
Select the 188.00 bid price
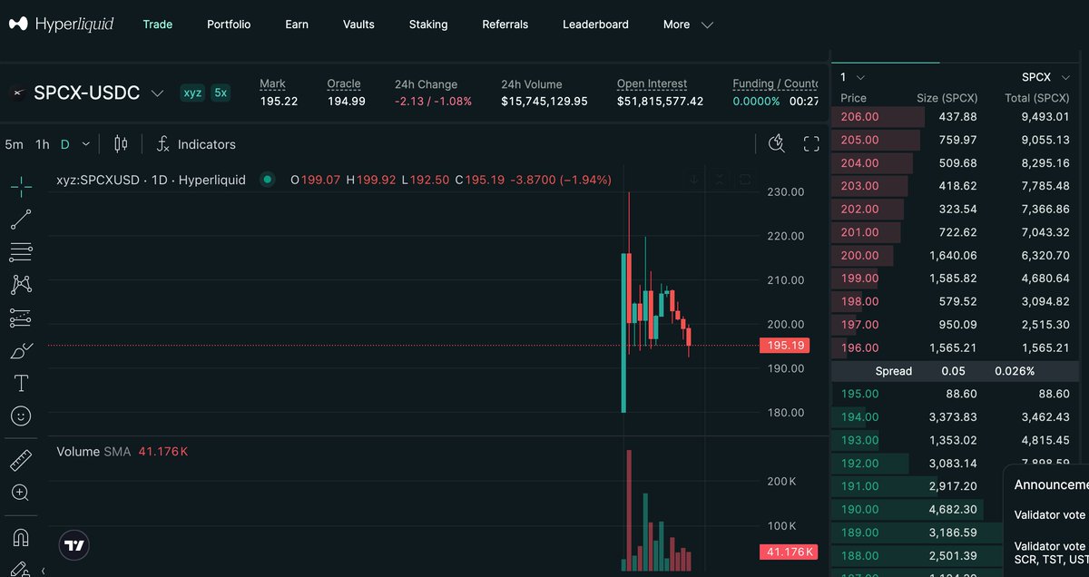click(859, 555)
